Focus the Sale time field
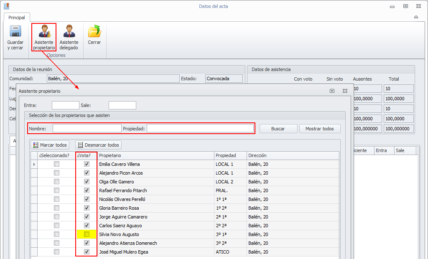The height and width of the screenshot is (259, 428). coord(122,105)
